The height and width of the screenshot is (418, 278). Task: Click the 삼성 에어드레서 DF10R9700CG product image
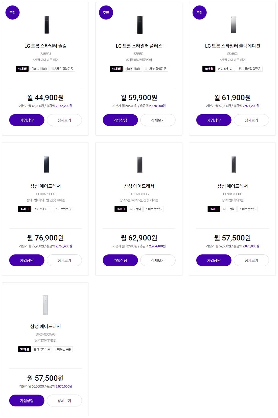click(47, 164)
